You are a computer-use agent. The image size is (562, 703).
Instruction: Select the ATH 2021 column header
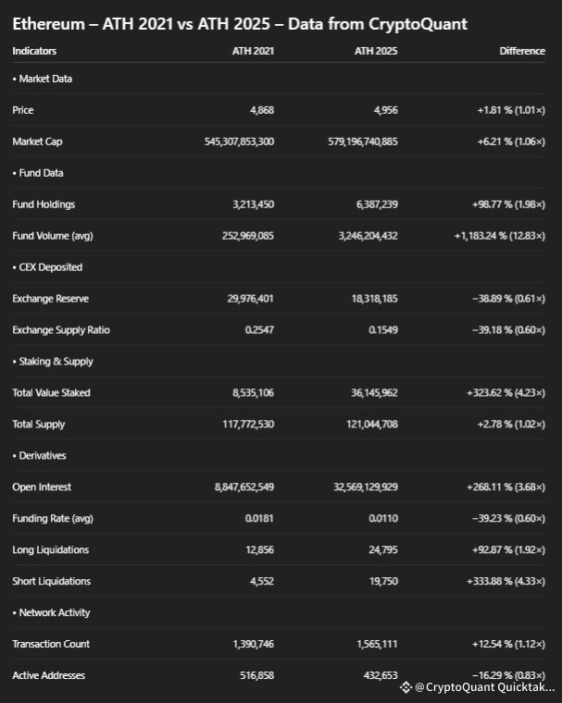point(253,51)
